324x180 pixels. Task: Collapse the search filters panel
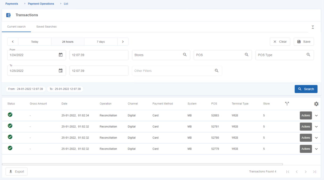point(313,27)
